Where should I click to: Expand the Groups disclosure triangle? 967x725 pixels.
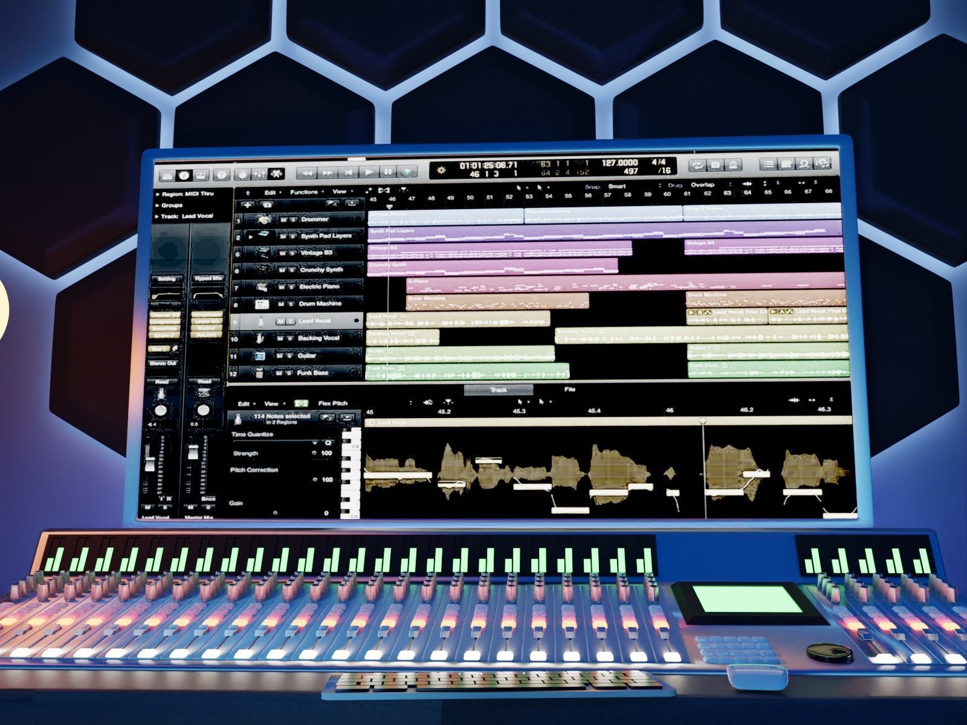pyautogui.click(x=157, y=206)
